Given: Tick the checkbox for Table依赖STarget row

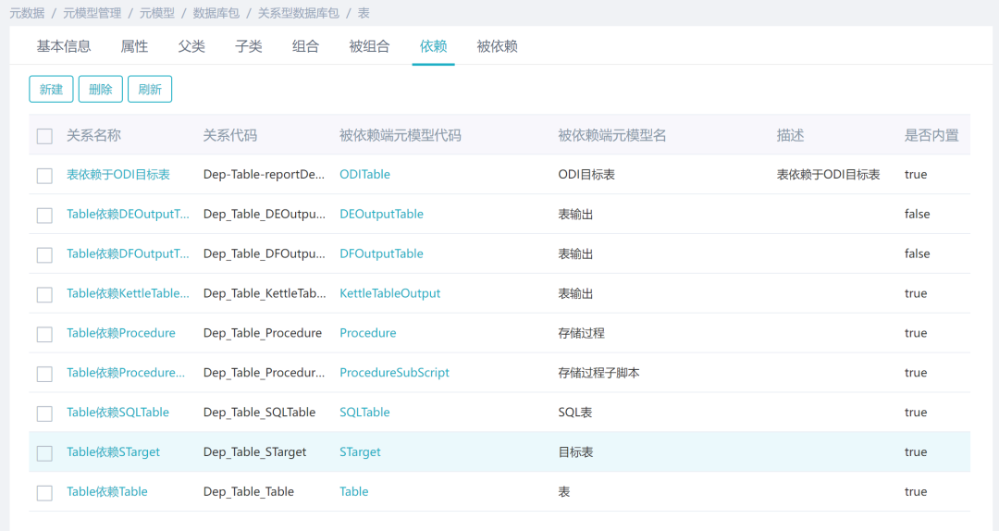Looking at the screenshot, I should click(x=44, y=453).
